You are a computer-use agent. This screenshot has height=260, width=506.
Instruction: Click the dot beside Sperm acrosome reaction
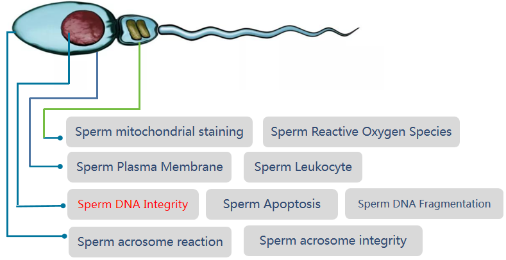tap(65, 236)
